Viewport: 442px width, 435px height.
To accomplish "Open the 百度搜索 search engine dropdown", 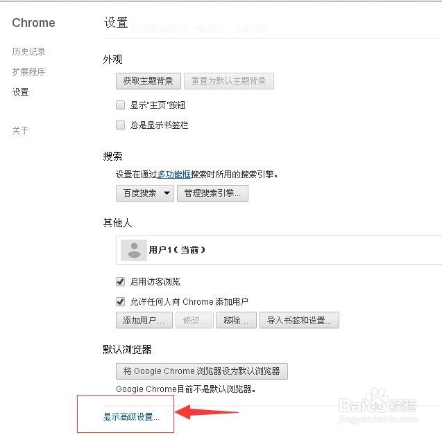I will 145,193.
